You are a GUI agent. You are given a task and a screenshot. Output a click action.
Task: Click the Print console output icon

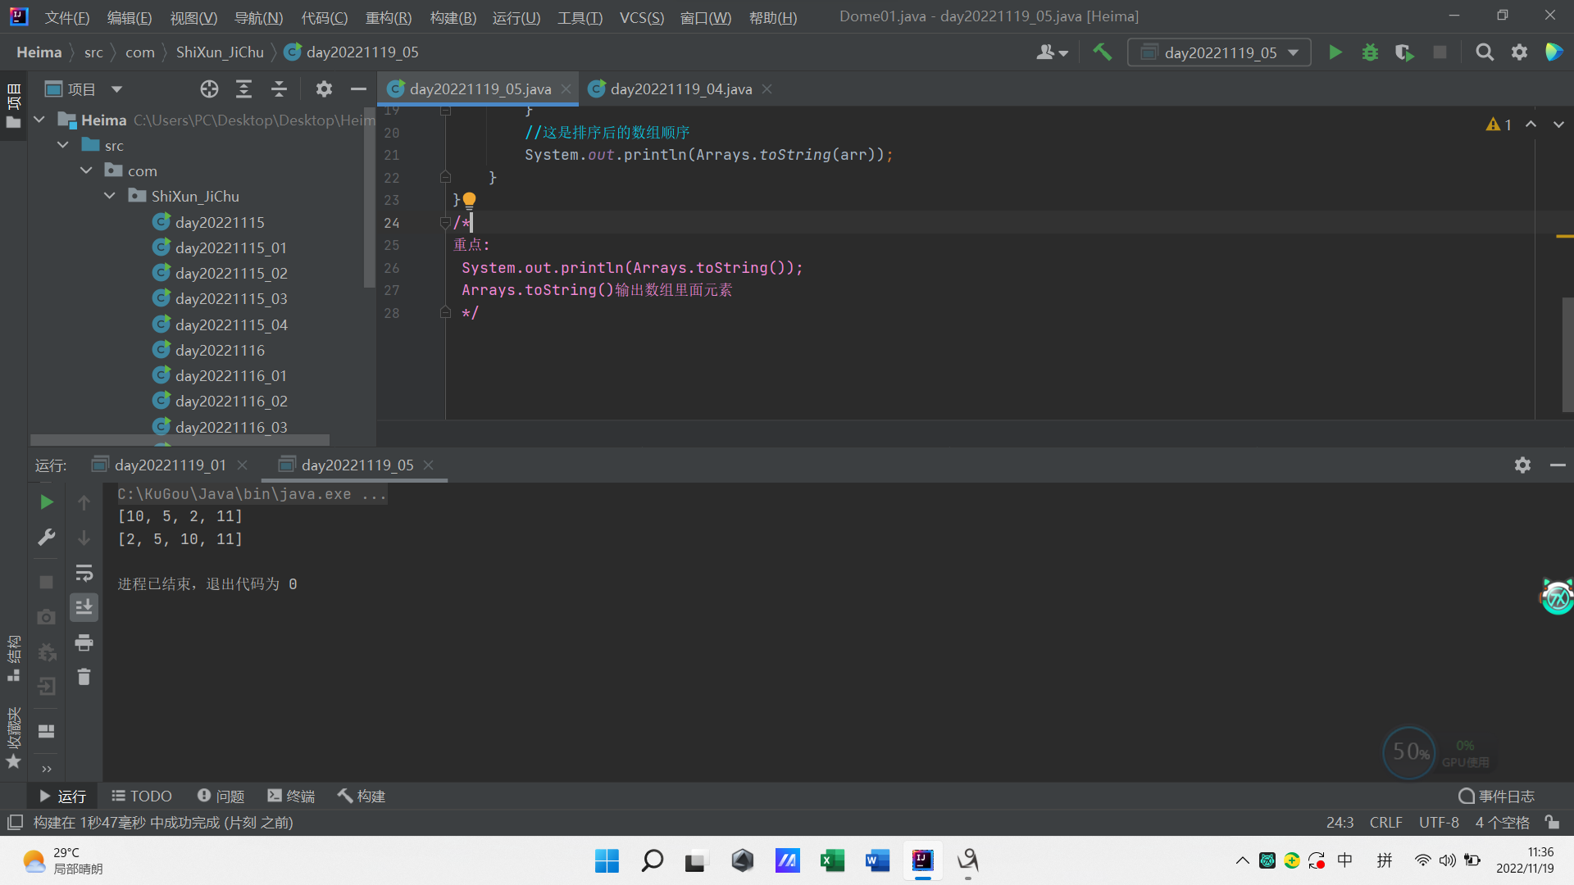coord(84,642)
